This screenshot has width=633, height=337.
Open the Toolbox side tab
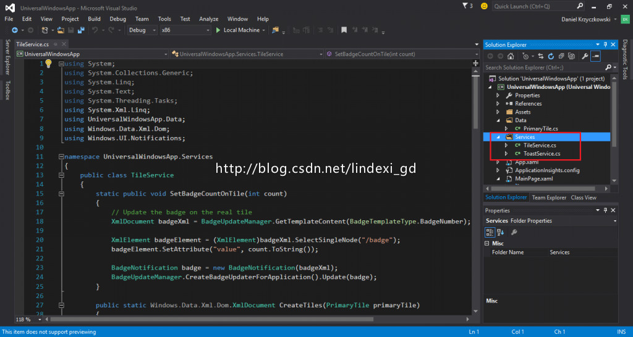[7, 90]
